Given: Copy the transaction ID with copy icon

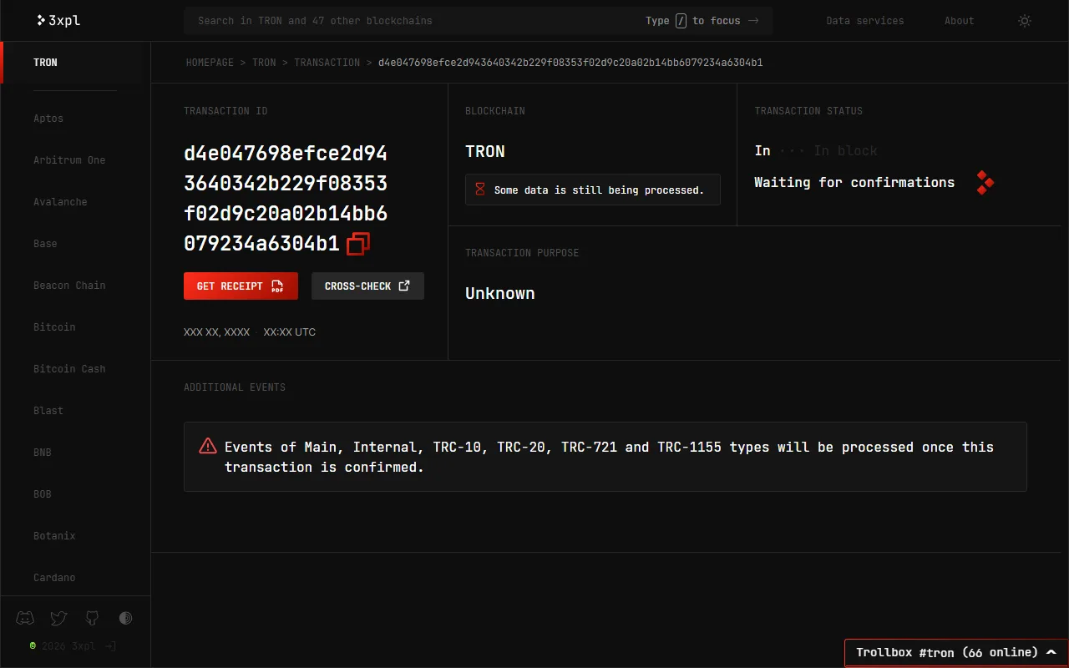Looking at the screenshot, I should (358, 244).
